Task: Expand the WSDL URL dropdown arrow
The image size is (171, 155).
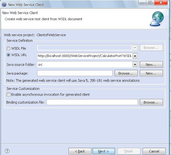Action: coord(135,56)
